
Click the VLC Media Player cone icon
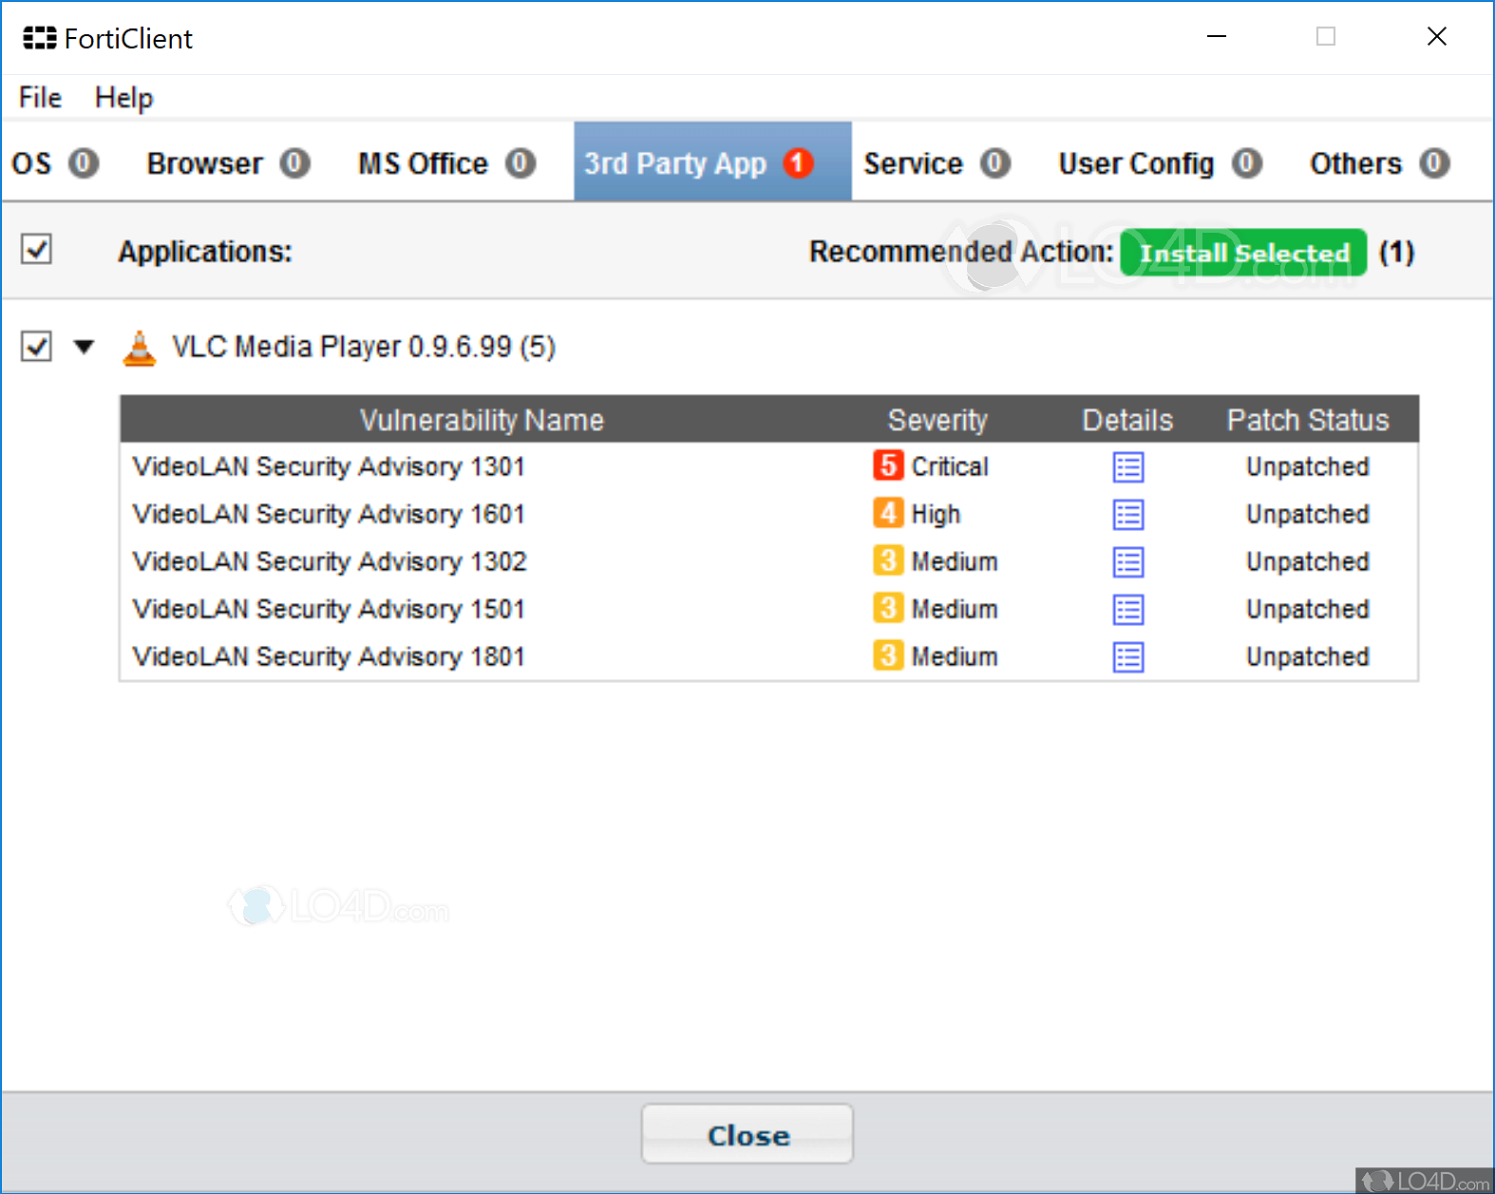[140, 348]
